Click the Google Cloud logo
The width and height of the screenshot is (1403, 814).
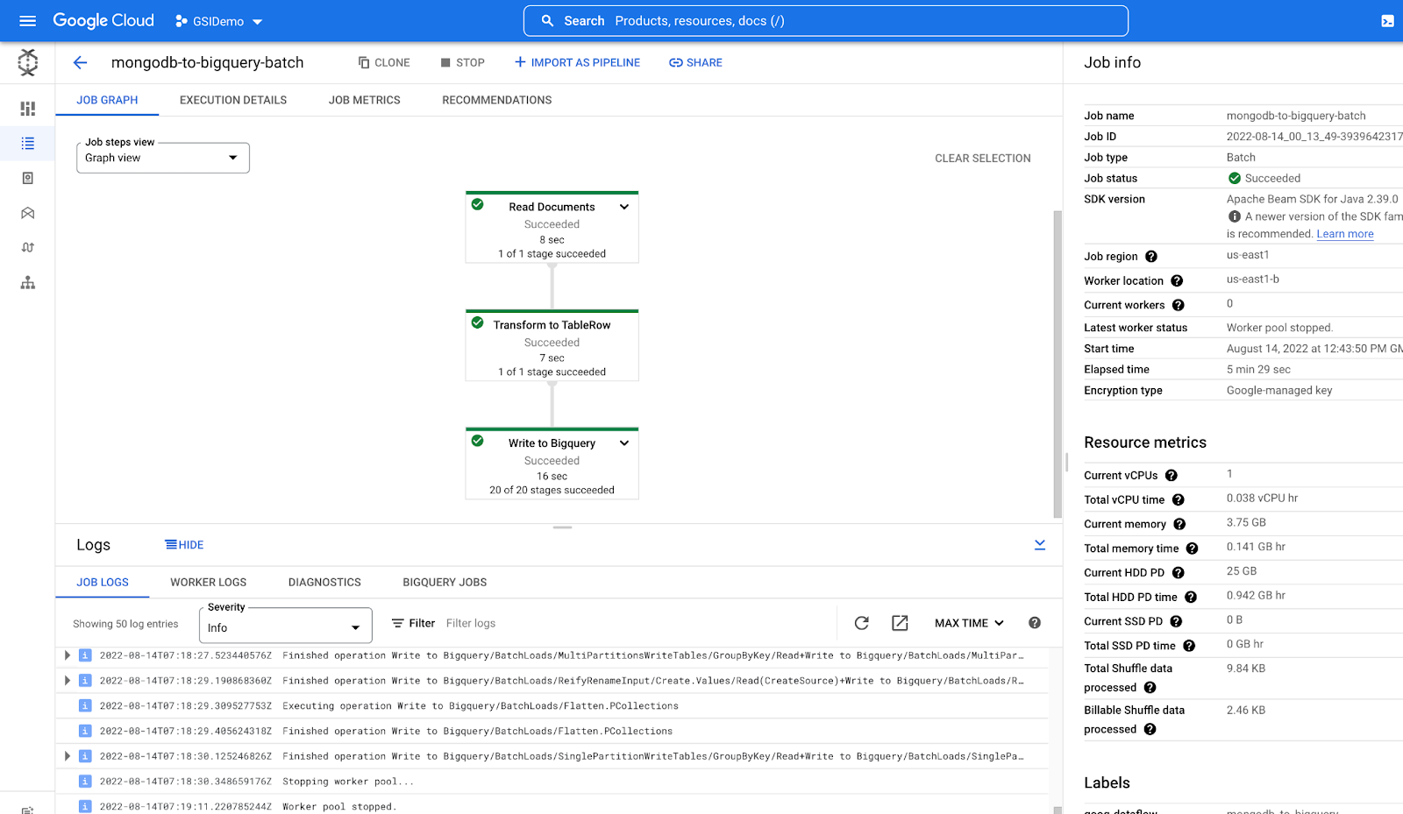pos(103,21)
